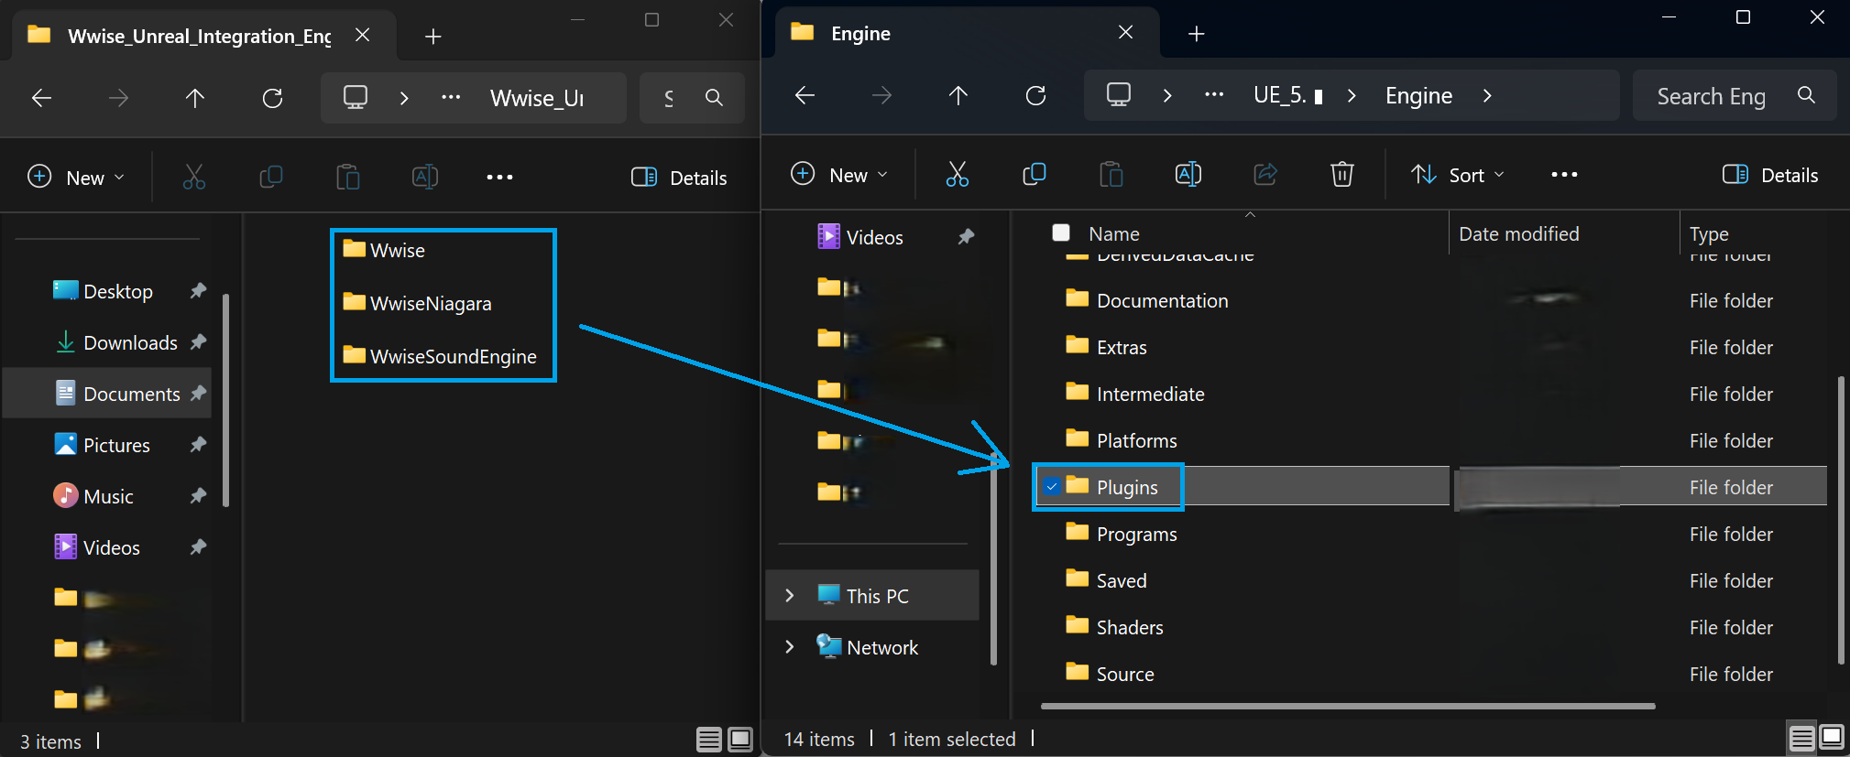Image resolution: width=1850 pixels, height=757 pixels.
Task: Click PC monitor icon in Wwise address bar
Action: (356, 97)
